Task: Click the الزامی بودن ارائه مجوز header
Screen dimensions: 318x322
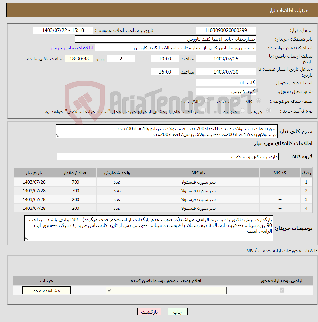Action: pyautogui.click(x=282, y=281)
